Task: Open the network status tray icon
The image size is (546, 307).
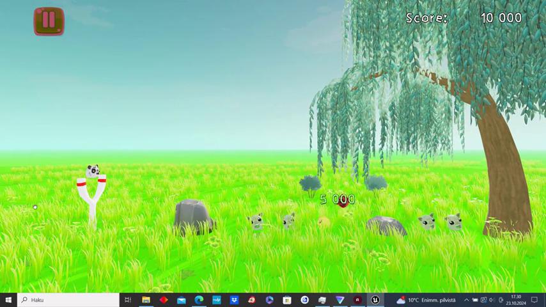Action: [483, 299]
